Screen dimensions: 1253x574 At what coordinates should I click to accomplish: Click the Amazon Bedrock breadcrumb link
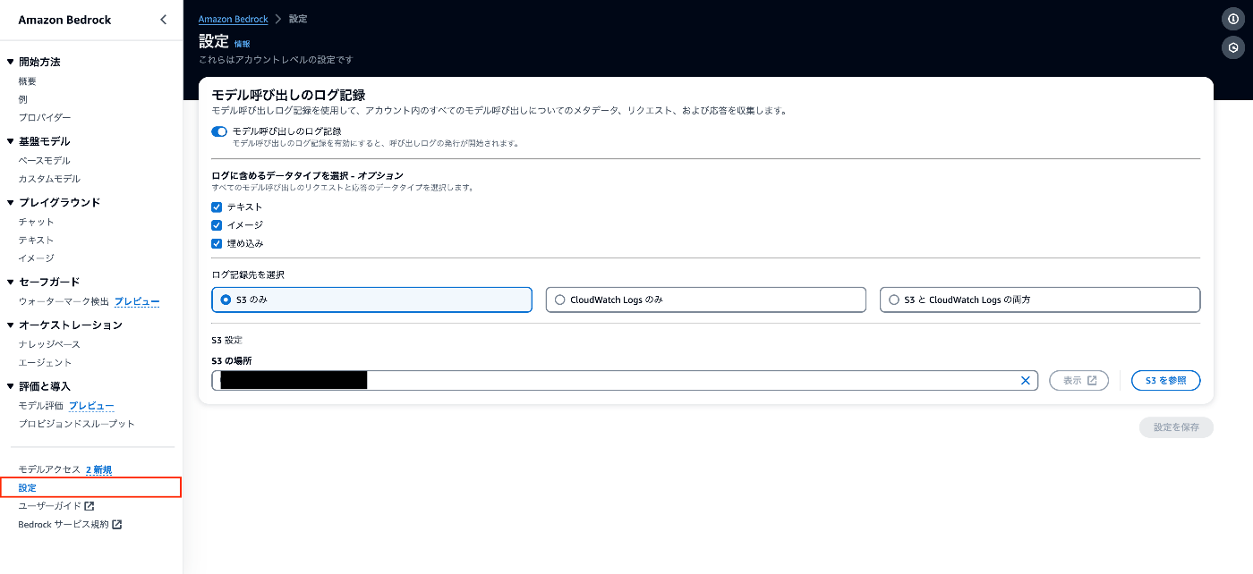tap(234, 19)
